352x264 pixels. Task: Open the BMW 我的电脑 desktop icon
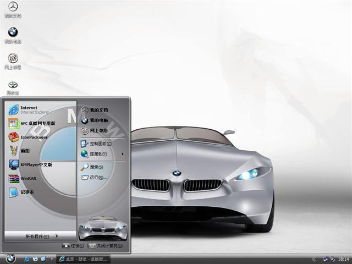pos(13,33)
